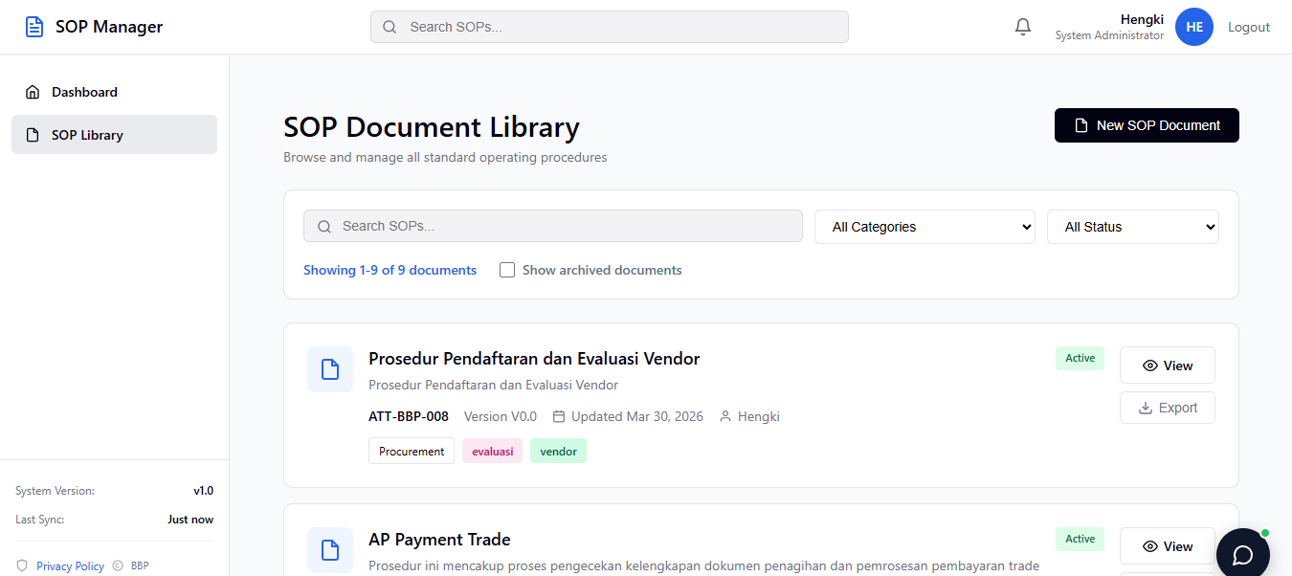Click the Last Sync Just now value
This screenshot has width=1292, height=576.
(190, 520)
